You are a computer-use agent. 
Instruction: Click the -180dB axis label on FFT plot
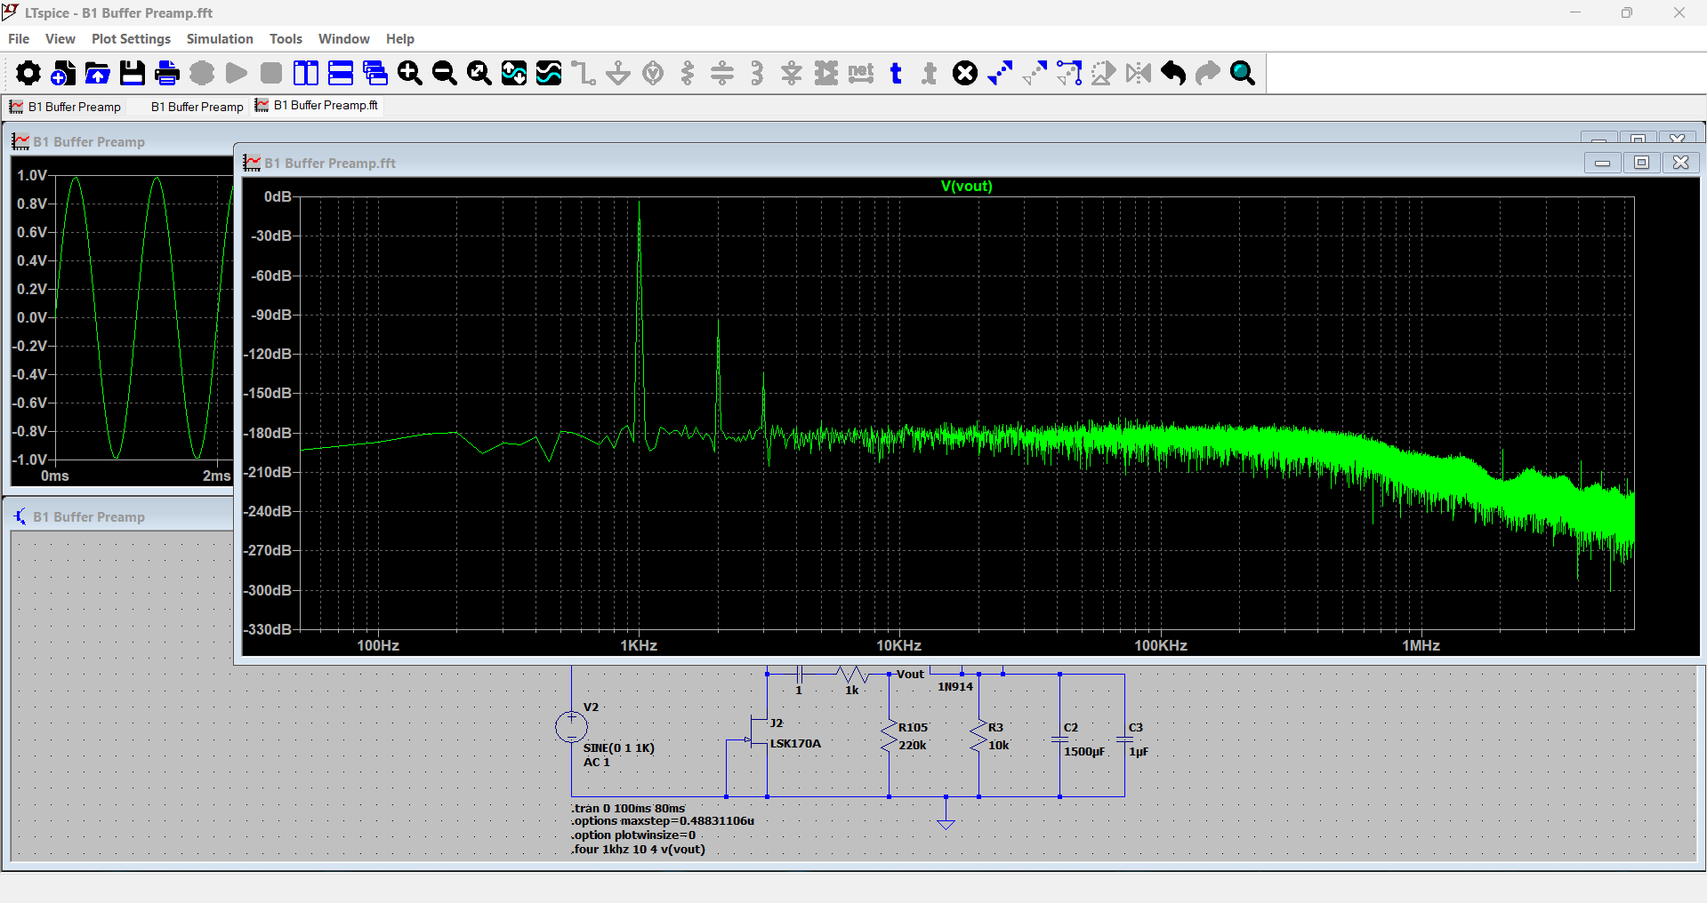[x=269, y=433]
